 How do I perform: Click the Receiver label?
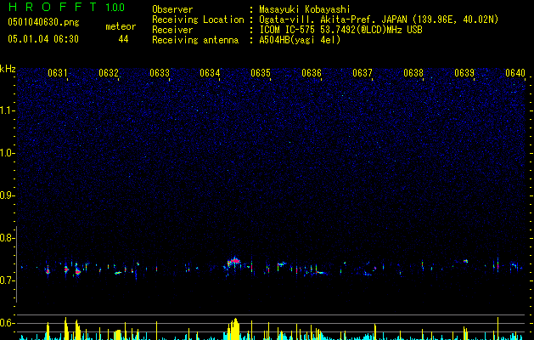[x=172, y=30]
